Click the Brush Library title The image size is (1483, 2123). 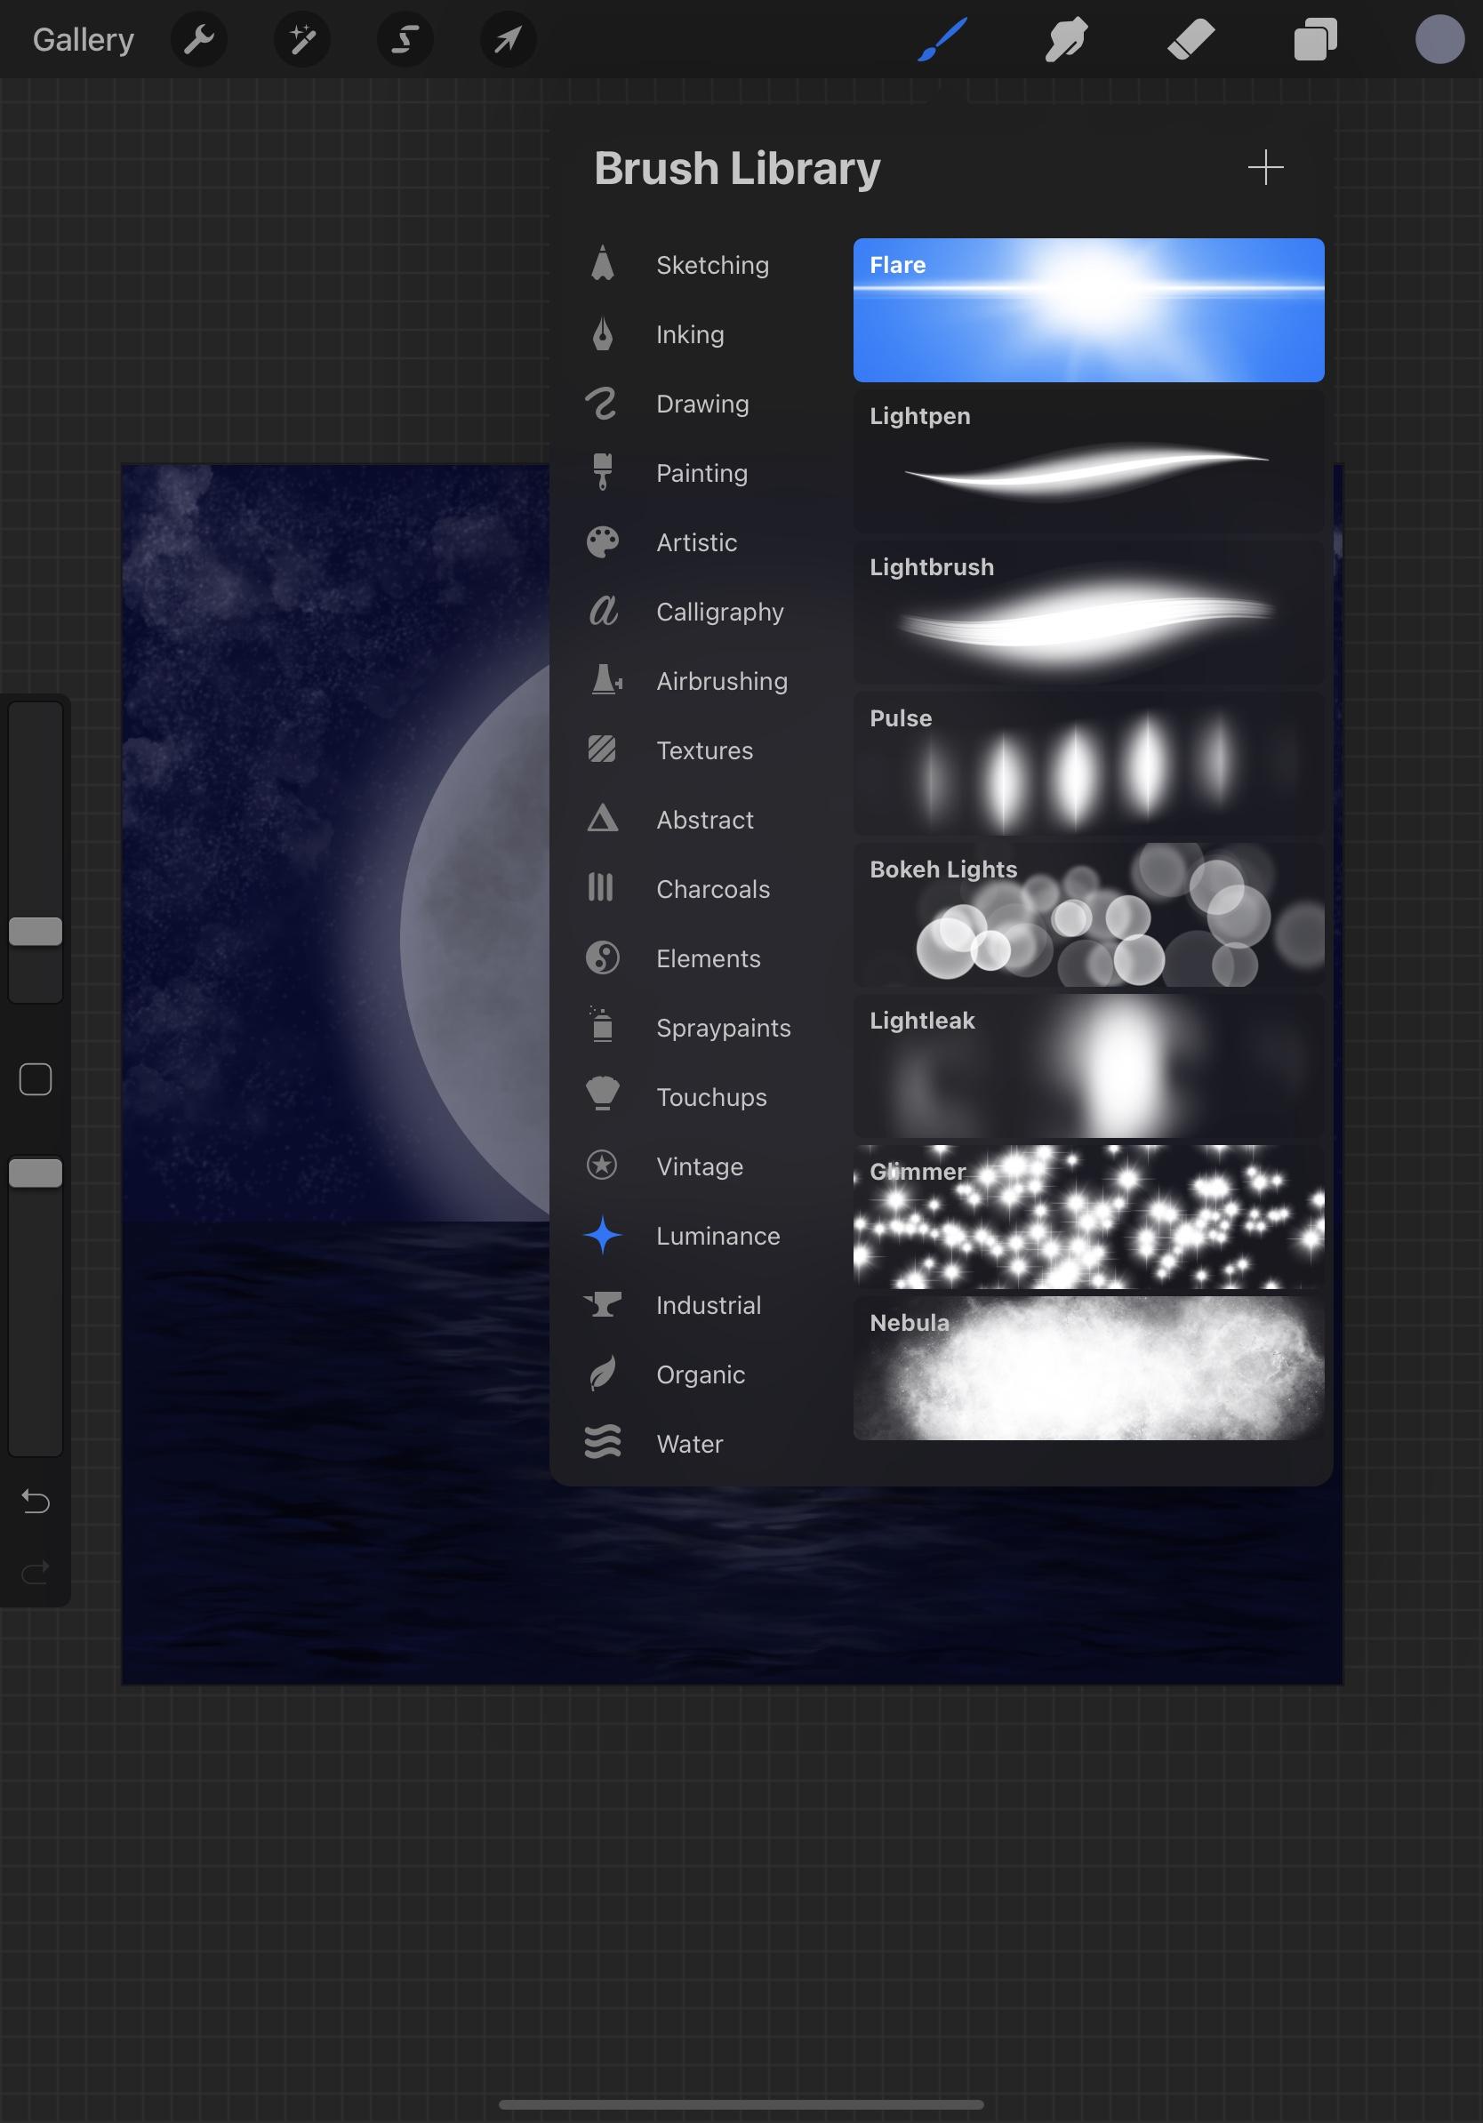[737, 169]
